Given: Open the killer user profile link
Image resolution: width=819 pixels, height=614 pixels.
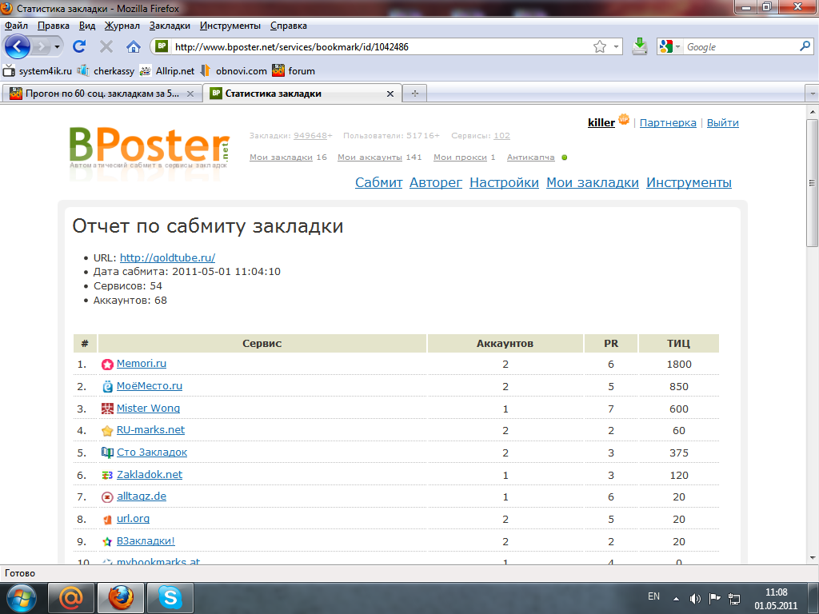Looking at the screenshot, I should click(x=601, y=122).
